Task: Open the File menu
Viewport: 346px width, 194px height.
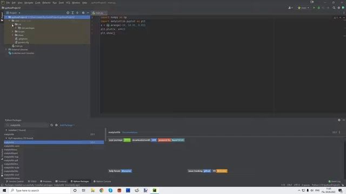Action: click(x=8, y=3)
